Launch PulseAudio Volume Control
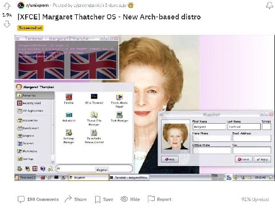 pos(94,137)
